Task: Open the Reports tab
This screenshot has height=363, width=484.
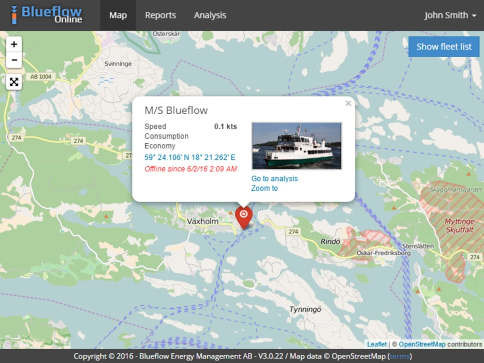Action: click(161, 15)
